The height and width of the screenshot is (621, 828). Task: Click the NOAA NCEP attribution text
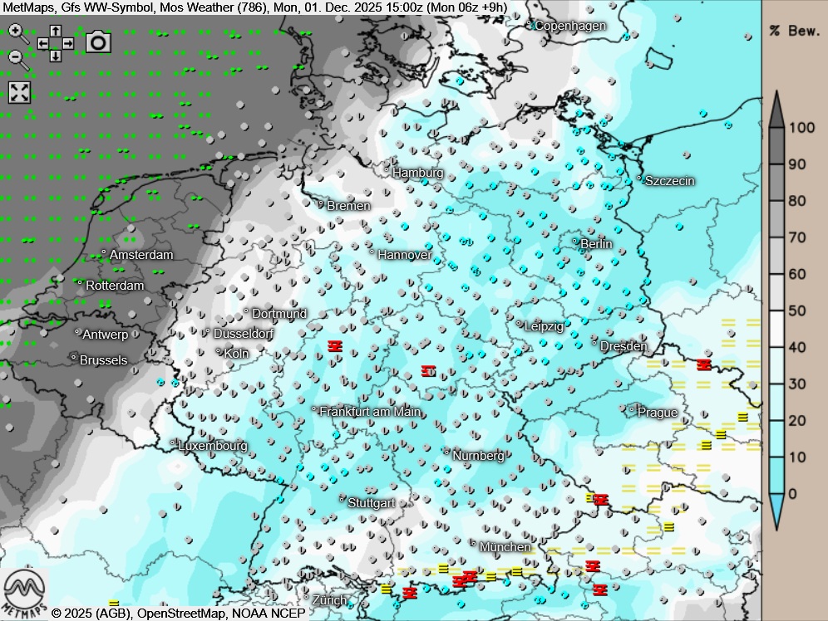(x=271, y=613)
